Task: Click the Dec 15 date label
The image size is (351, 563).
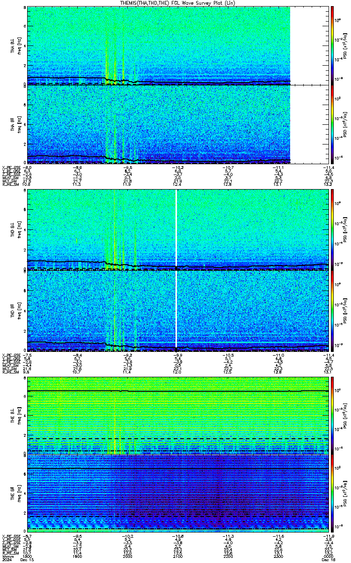Action: [28, 559]
